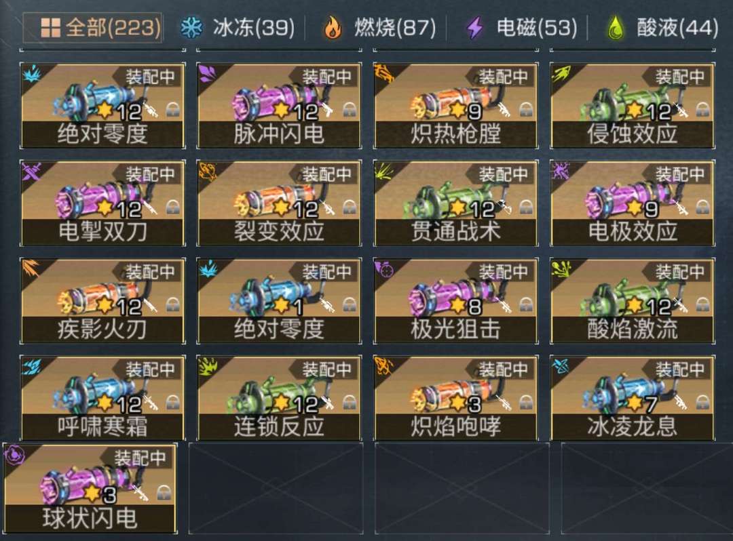The image size is (733, 541).
Task: Click the snowflake icon beside 冰冻
Action: (191, 28)
